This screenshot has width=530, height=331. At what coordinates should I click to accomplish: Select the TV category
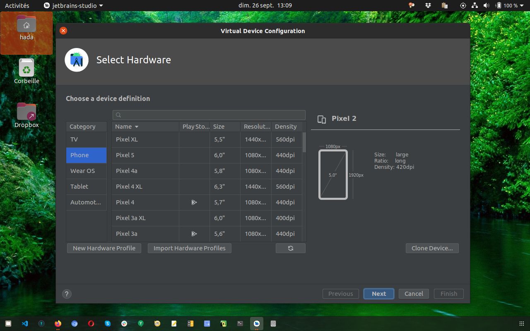click(87, 139)
